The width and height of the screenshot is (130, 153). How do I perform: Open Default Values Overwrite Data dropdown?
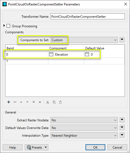(84, 128)
